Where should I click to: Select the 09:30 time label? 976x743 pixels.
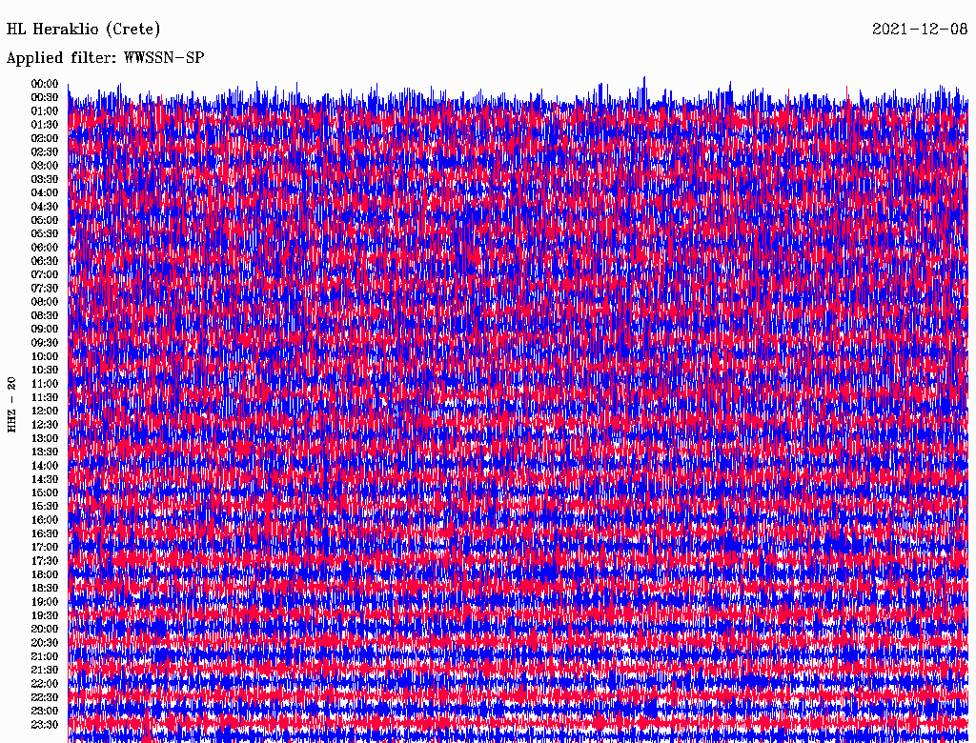(44, 343)
